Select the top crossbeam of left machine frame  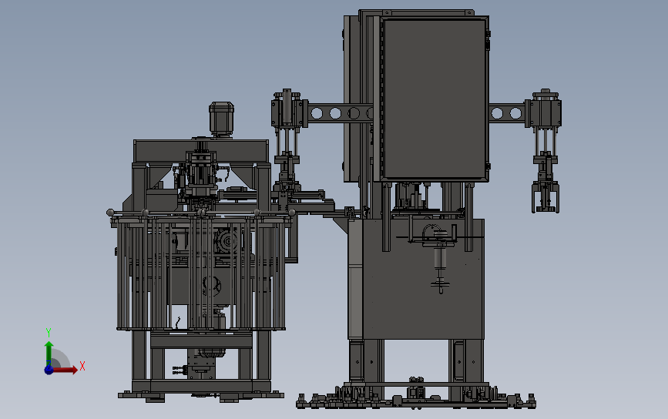pos(201,151)
